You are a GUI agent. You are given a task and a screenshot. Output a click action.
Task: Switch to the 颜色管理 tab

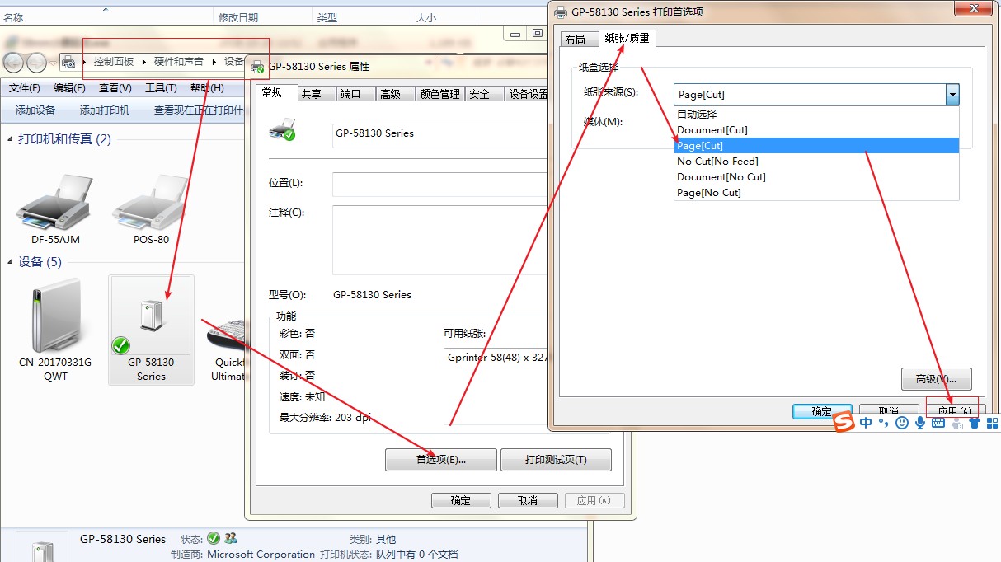(x=439, y=94)
